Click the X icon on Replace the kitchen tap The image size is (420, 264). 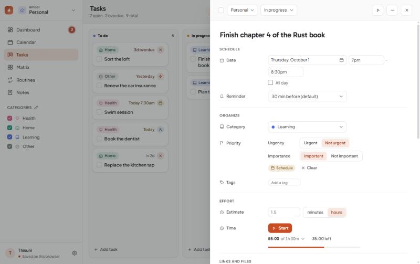pyautogui.click(x=161, y=155)
